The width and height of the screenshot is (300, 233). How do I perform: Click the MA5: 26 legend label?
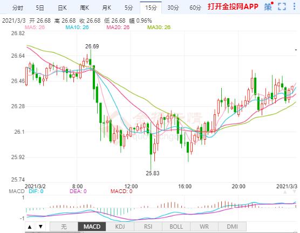pyautogui.click(x=35, y=28)
